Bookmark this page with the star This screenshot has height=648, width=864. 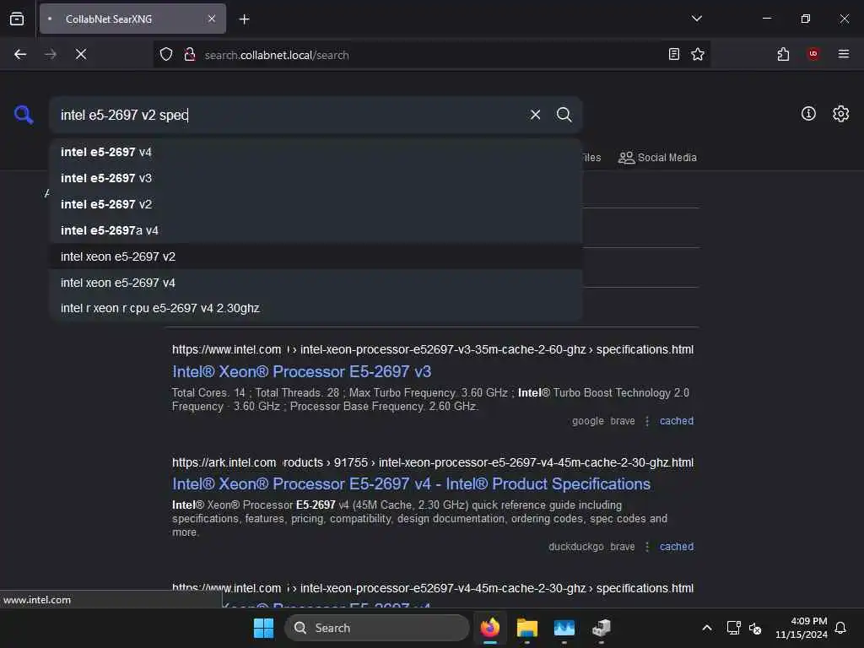[698, 54]
